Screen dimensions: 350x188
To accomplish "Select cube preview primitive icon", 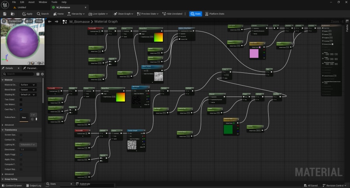I will point(39,63).
